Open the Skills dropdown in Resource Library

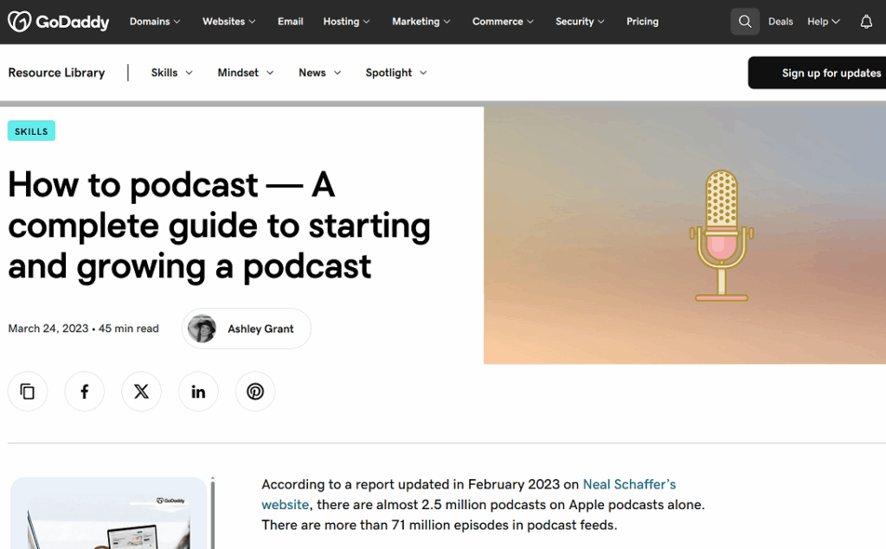[171, 73]
